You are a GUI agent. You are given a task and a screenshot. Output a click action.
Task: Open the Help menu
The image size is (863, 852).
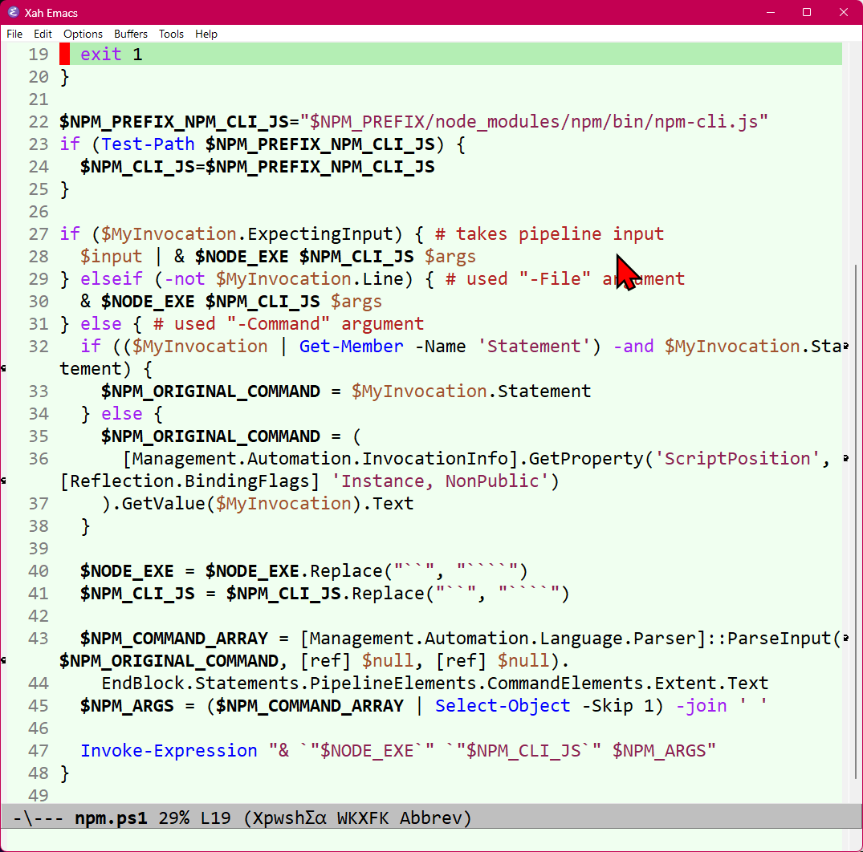206,34
